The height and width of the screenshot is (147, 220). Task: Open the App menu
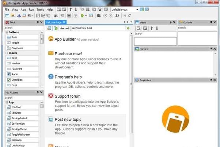tap(23, 10)
